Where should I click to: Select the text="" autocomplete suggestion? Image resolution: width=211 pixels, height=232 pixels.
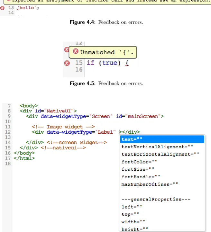click(x=162, y=139)
